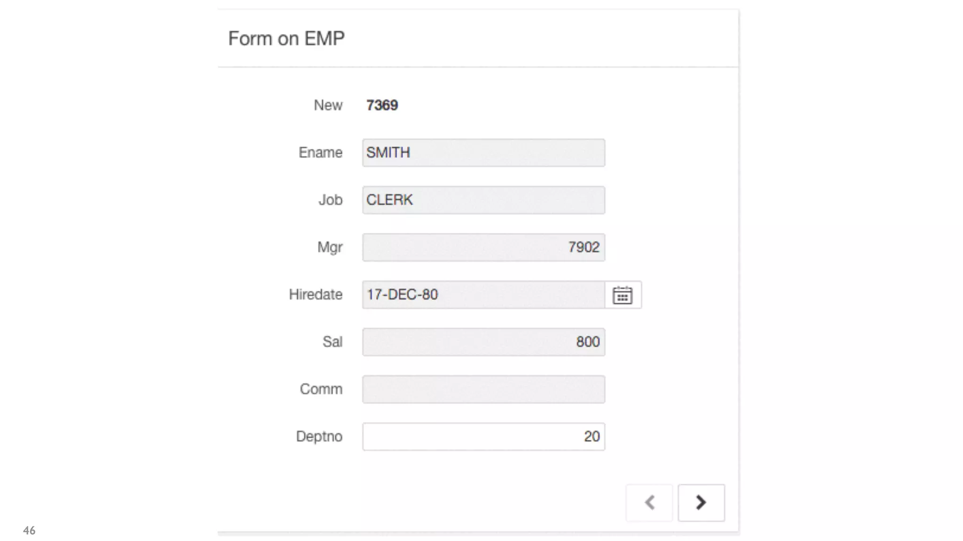Click the Ename field containing SMITH

(x=483, y=153)
